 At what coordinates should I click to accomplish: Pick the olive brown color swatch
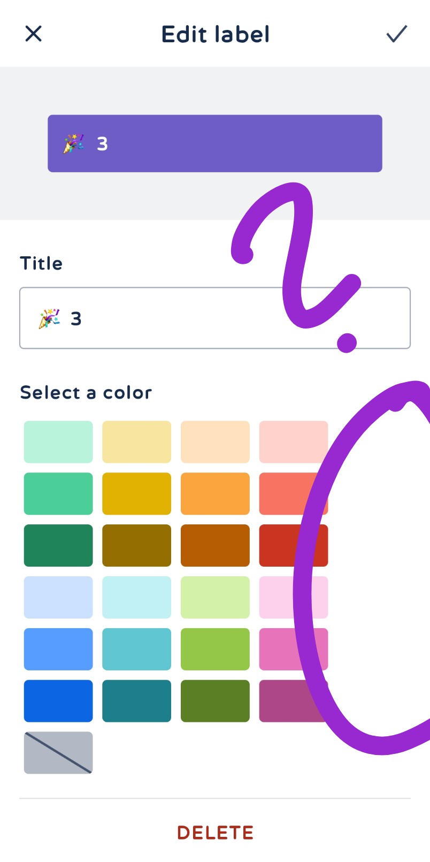[136, 545]
